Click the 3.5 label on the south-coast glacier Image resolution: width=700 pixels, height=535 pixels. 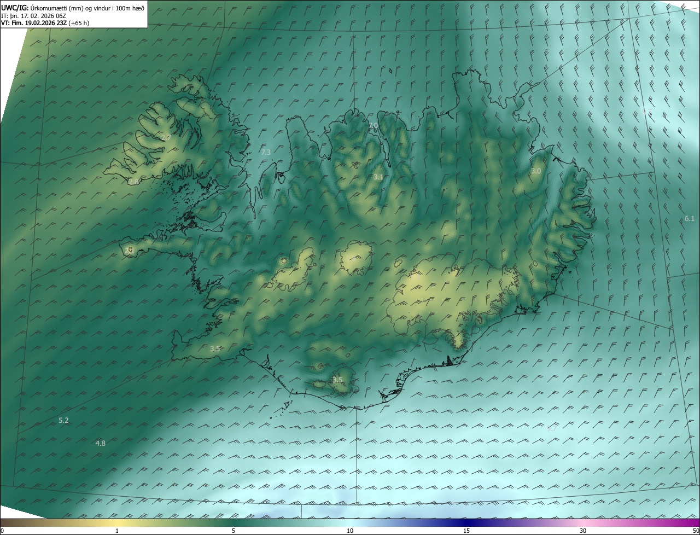tap(337, 380)
